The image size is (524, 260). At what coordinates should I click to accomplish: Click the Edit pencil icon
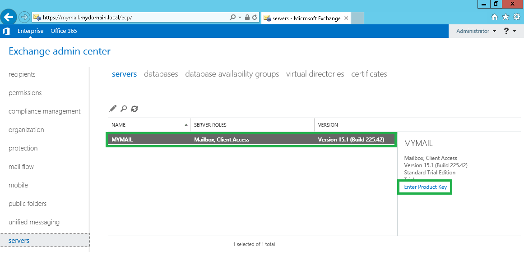(x=113, y=109)
